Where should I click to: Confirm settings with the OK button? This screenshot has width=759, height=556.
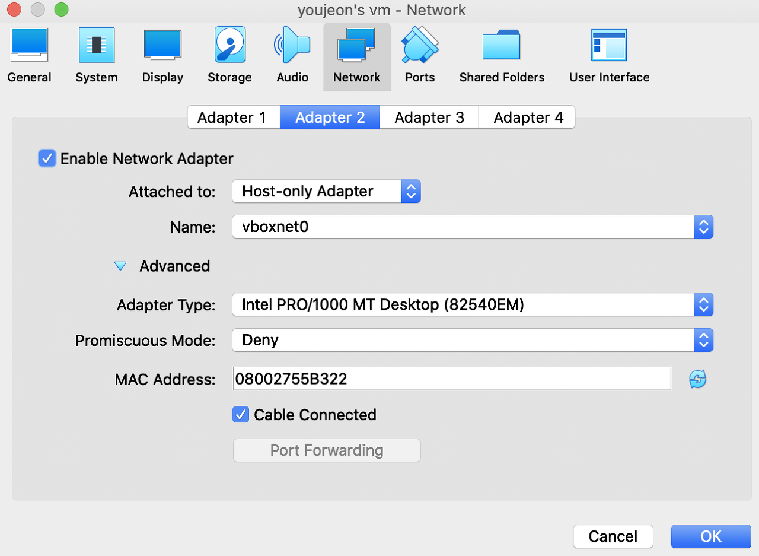click(711, 536)
